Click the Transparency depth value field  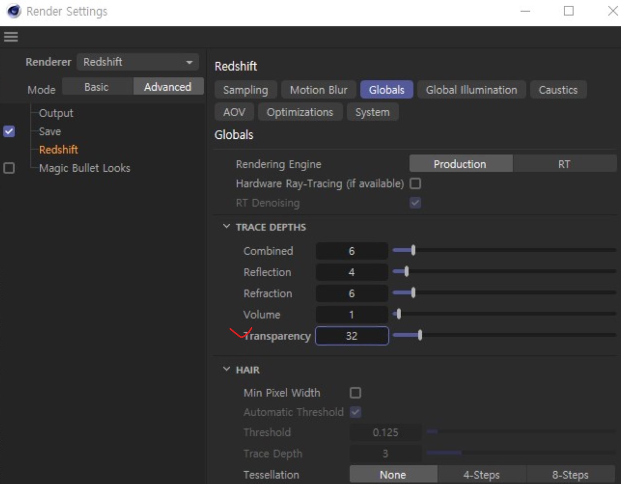tap(352, 336)
